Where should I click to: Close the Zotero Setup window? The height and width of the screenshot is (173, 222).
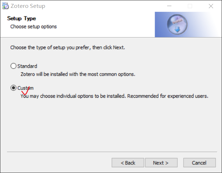coord(211,6)
